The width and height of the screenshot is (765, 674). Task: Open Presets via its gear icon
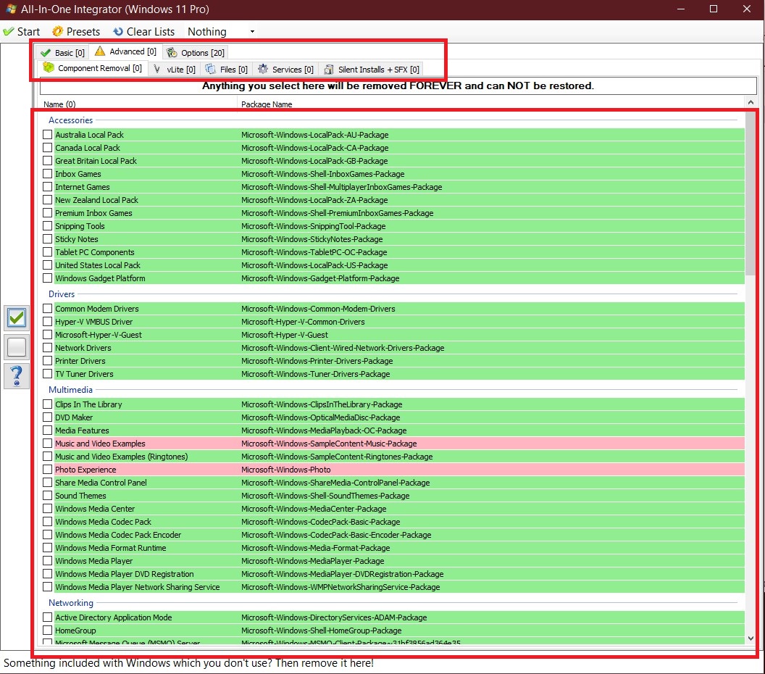point(57,31)
